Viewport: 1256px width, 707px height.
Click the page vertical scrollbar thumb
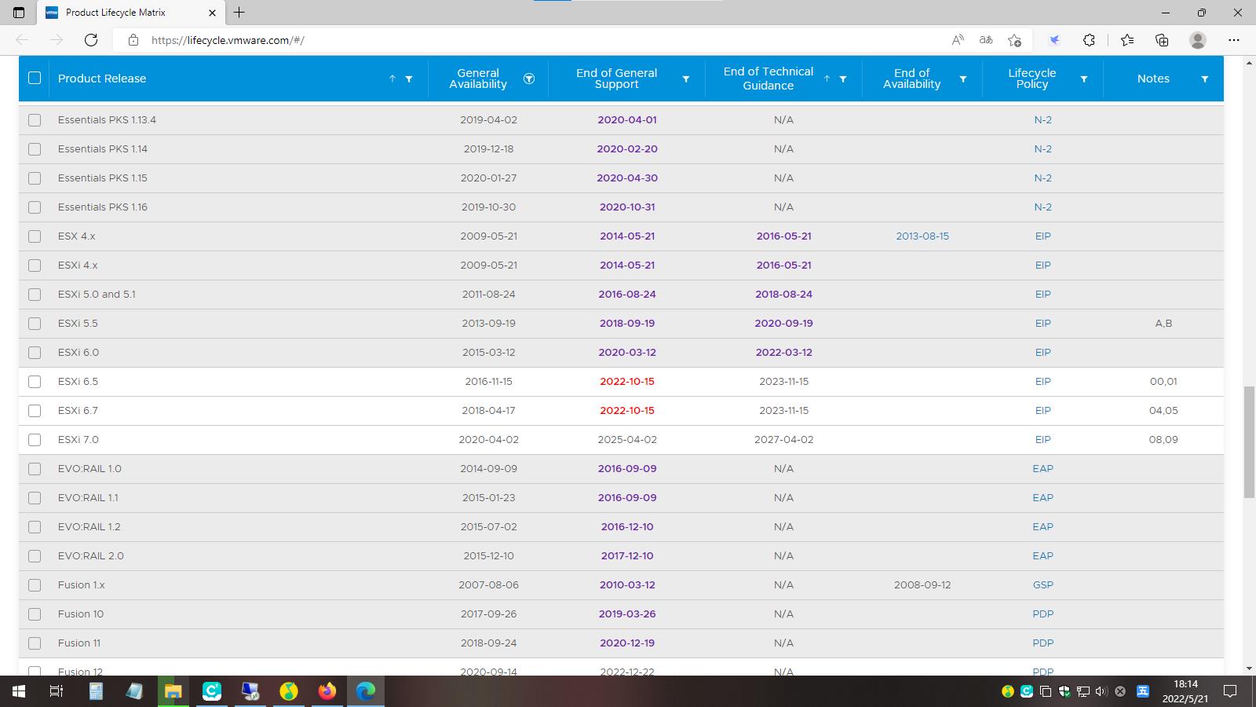point(1249,442)
